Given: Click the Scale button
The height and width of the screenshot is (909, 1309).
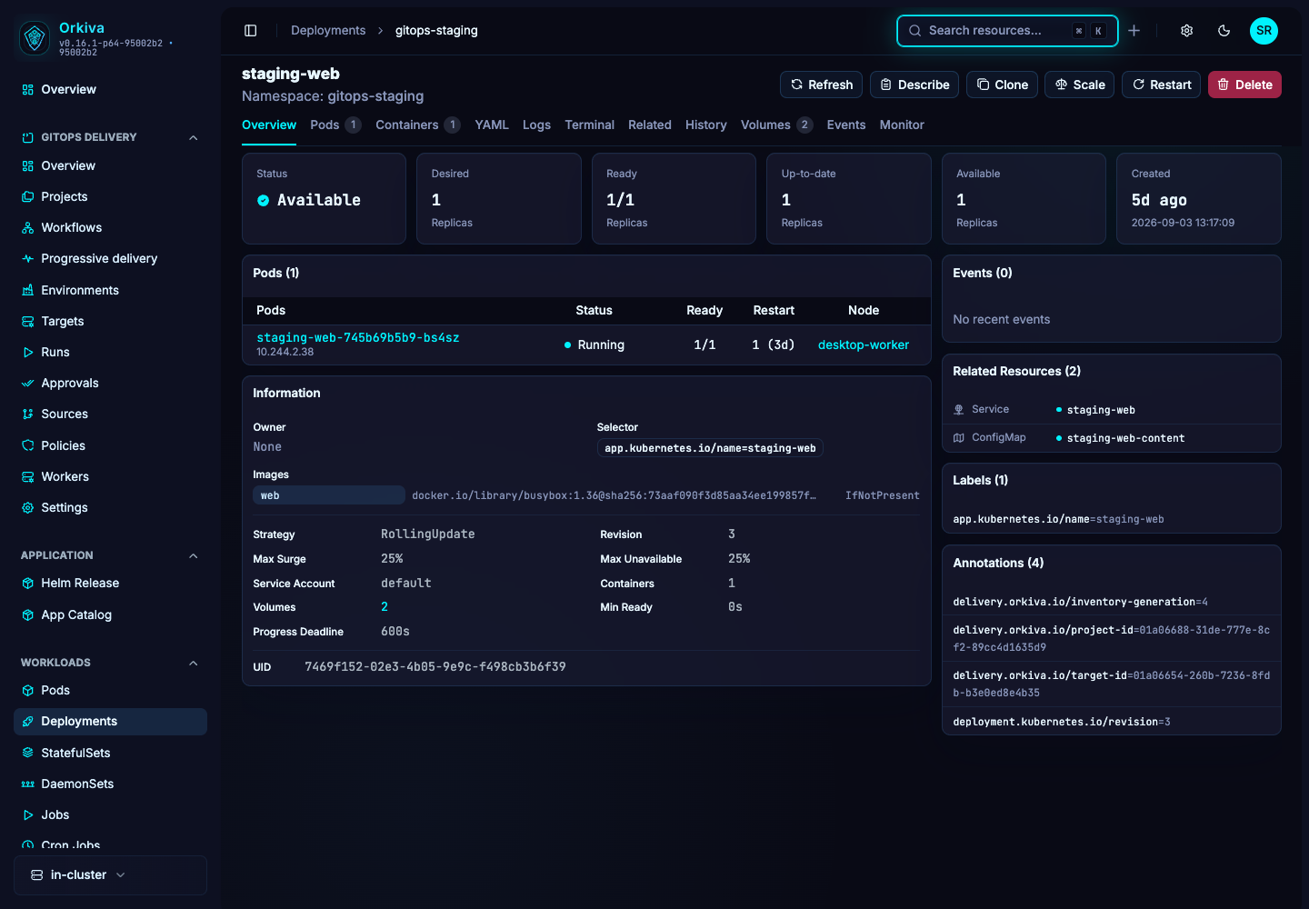Looking at the screenshot, I should click(1079, 85).
